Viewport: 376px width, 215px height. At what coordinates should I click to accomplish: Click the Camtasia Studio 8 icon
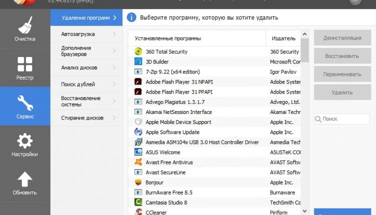coord(138,202)
